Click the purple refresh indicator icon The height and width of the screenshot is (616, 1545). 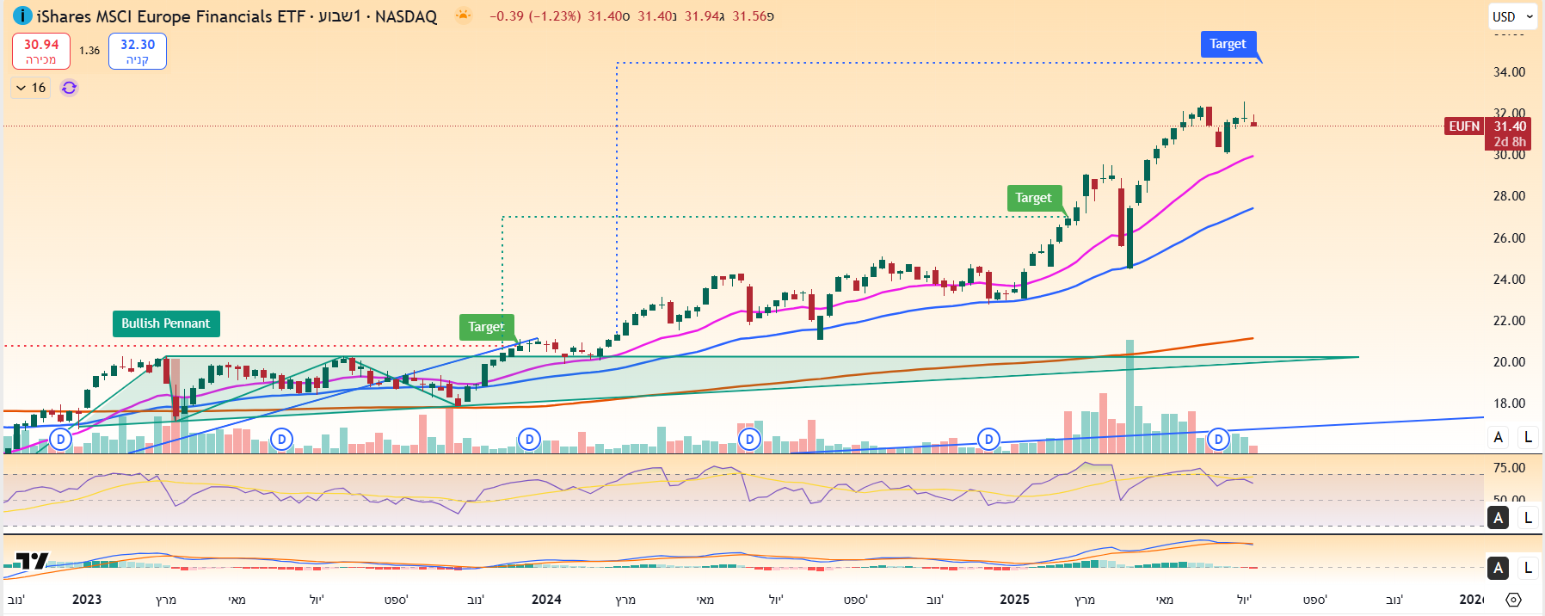pos(70,88)
